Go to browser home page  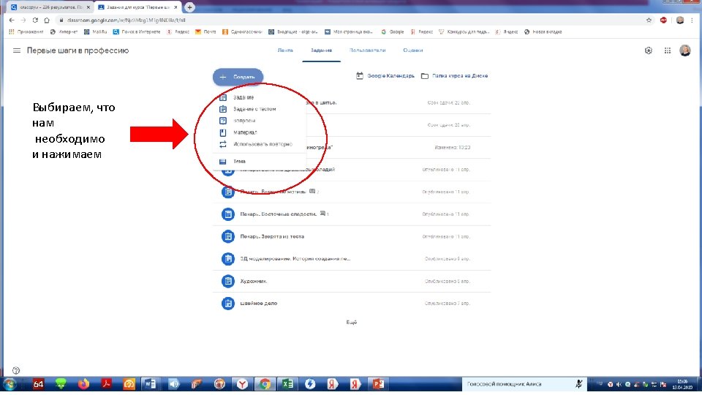(x=47, y=20)
